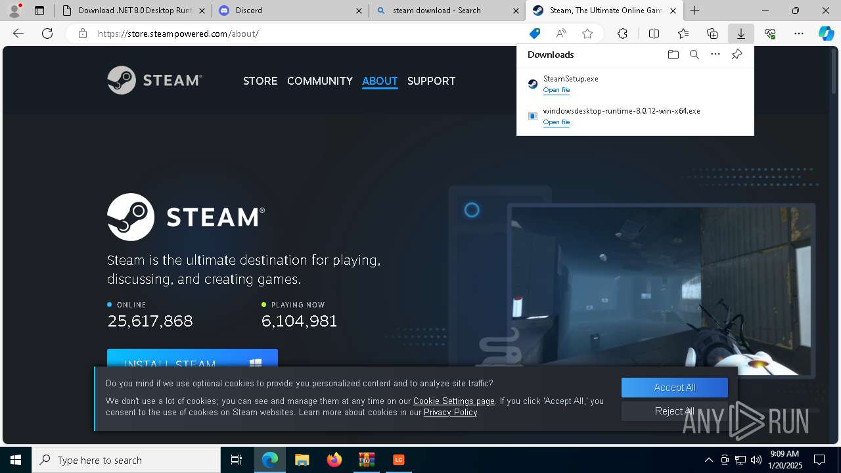The width and height of the screenshot is (841, 473).
Task: Click the taskbar search box
Action: [126, 460]
